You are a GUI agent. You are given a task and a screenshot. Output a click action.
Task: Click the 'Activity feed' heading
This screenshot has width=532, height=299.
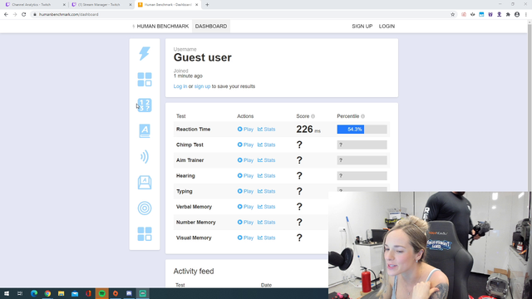pyautogui.click(x=194, y=272)
